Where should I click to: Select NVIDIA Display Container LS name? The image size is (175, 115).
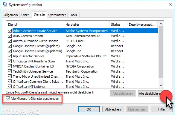(33, 66)
